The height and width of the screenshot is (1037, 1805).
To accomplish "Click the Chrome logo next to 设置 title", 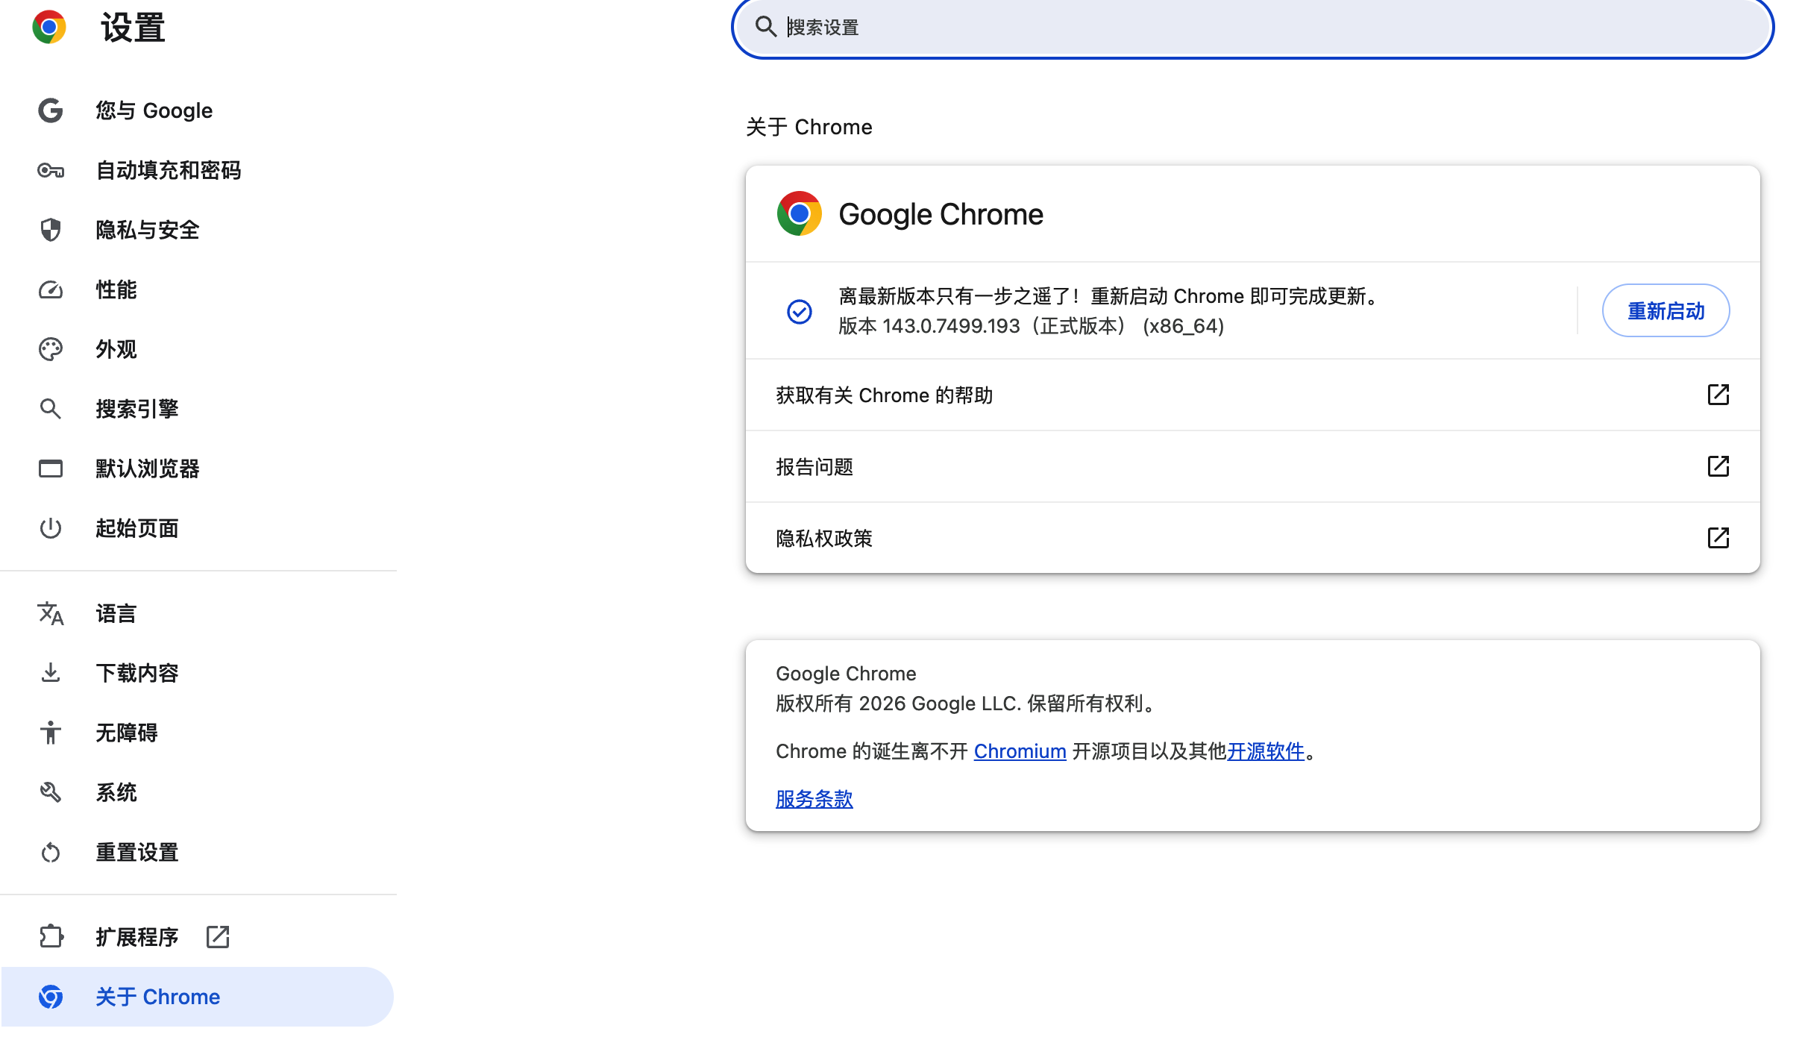I will pyautogui.click(x=49, y=27).
